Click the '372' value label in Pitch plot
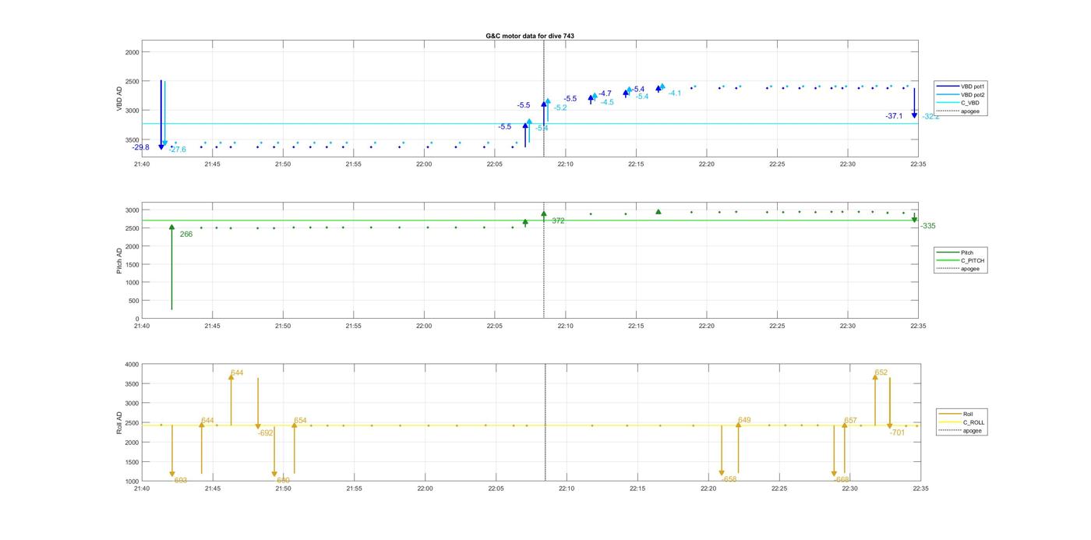 [558, 221]
